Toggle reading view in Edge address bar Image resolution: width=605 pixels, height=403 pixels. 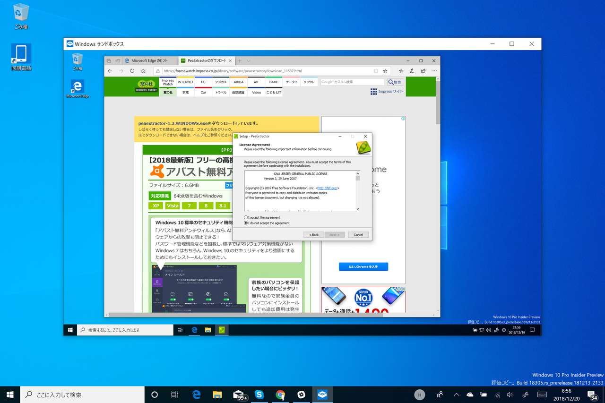tap(376, 71)
